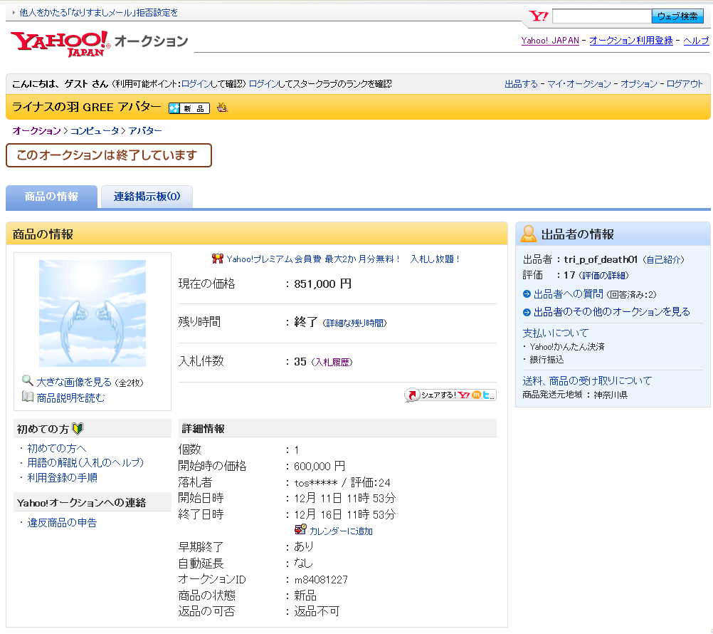The height and width of the screenshot is (634, 713).
Task: Click the small ship icon beside title
Action: pyautogui.click(x=222, y=108)
